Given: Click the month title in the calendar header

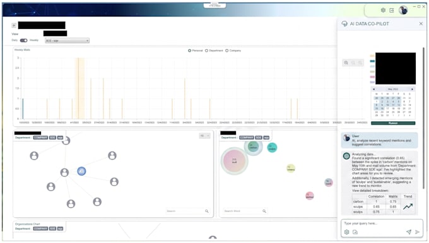Looking at the screenshot, I should tap(393, 89).
